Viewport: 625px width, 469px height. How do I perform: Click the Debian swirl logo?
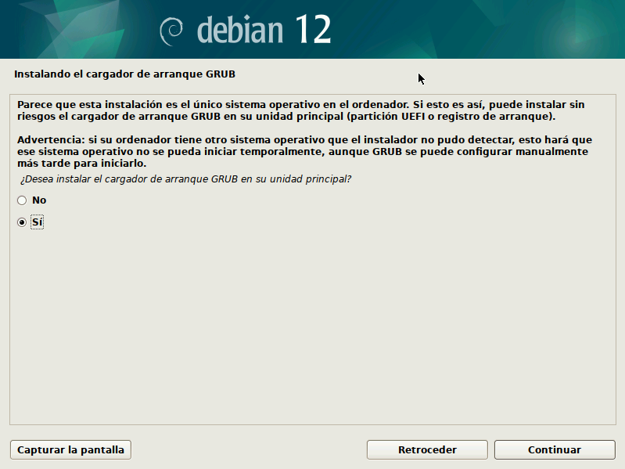[171, 30]
